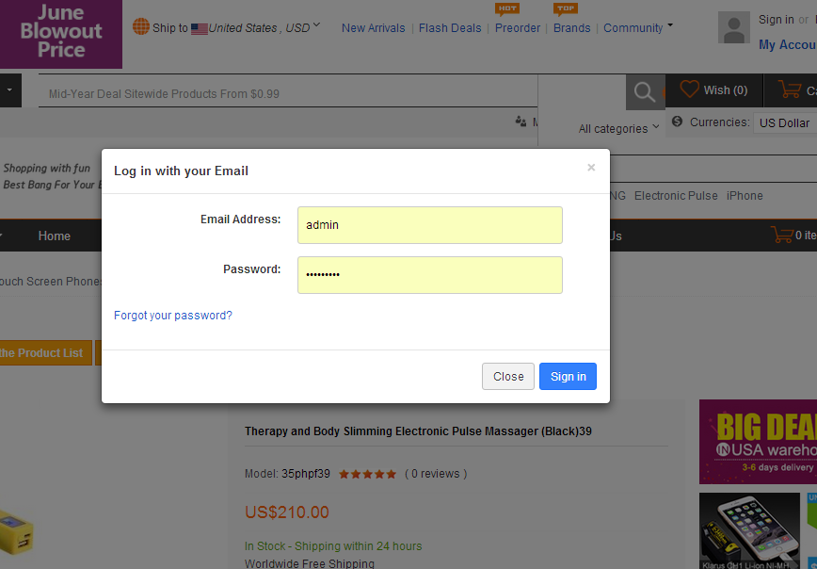Click the Forgot your password link
This screenshot has width=817, height=569.
173,316
